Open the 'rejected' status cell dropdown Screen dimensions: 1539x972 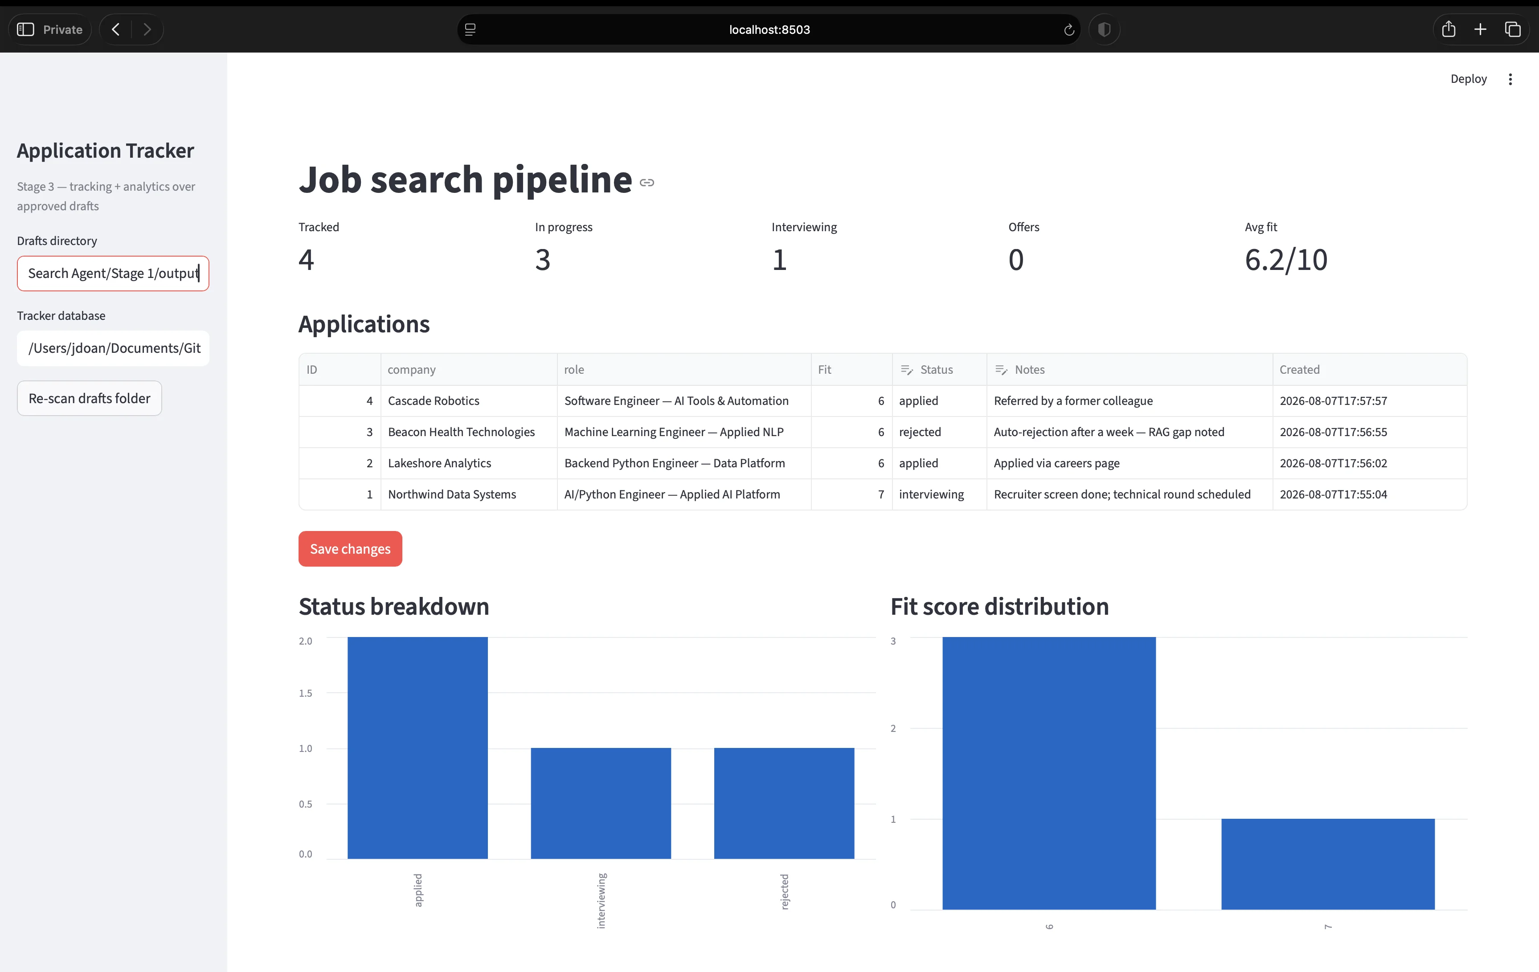tap(939, 432)
